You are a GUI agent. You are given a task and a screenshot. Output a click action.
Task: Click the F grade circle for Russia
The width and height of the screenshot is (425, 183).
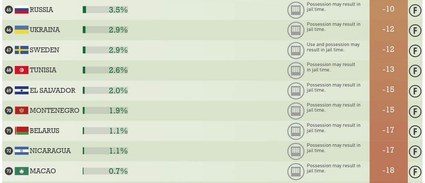click(415, 10)
